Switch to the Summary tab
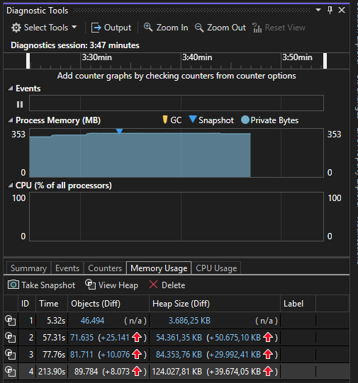Screen dimensions: 358x383 click(x=28, y=268)
